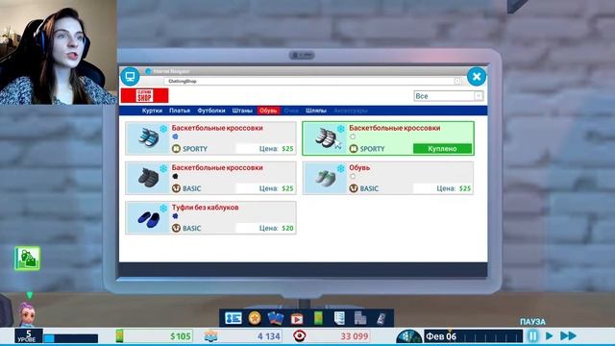Click the webcam overlay of the streamer
Viewport: 615px width, 346px height.
coord(58,52)
